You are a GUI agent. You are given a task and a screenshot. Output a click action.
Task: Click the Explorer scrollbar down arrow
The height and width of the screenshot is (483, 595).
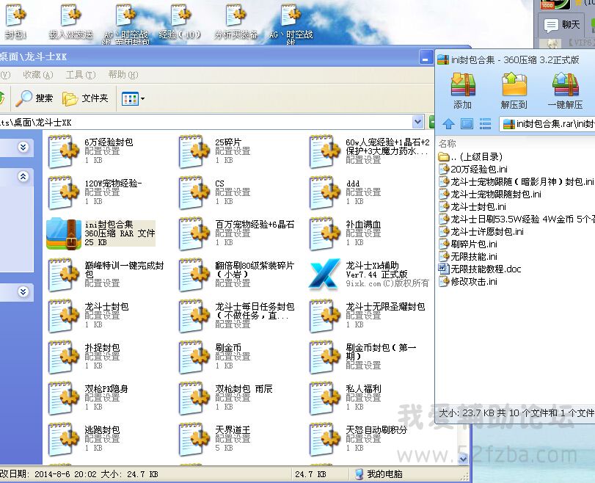click(x=464, y=459)
